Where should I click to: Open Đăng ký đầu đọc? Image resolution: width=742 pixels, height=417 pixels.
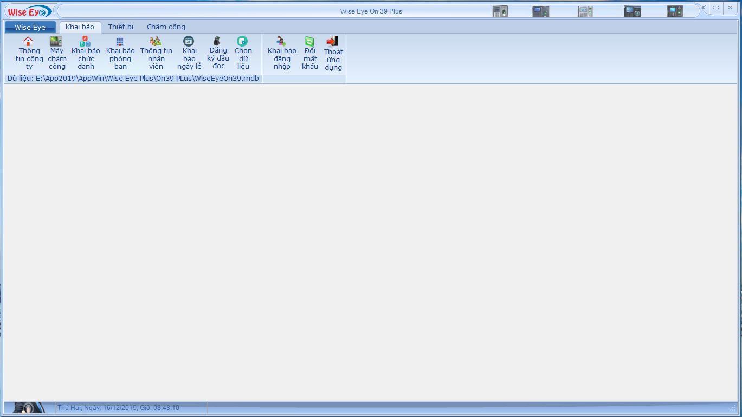(218, 53)
